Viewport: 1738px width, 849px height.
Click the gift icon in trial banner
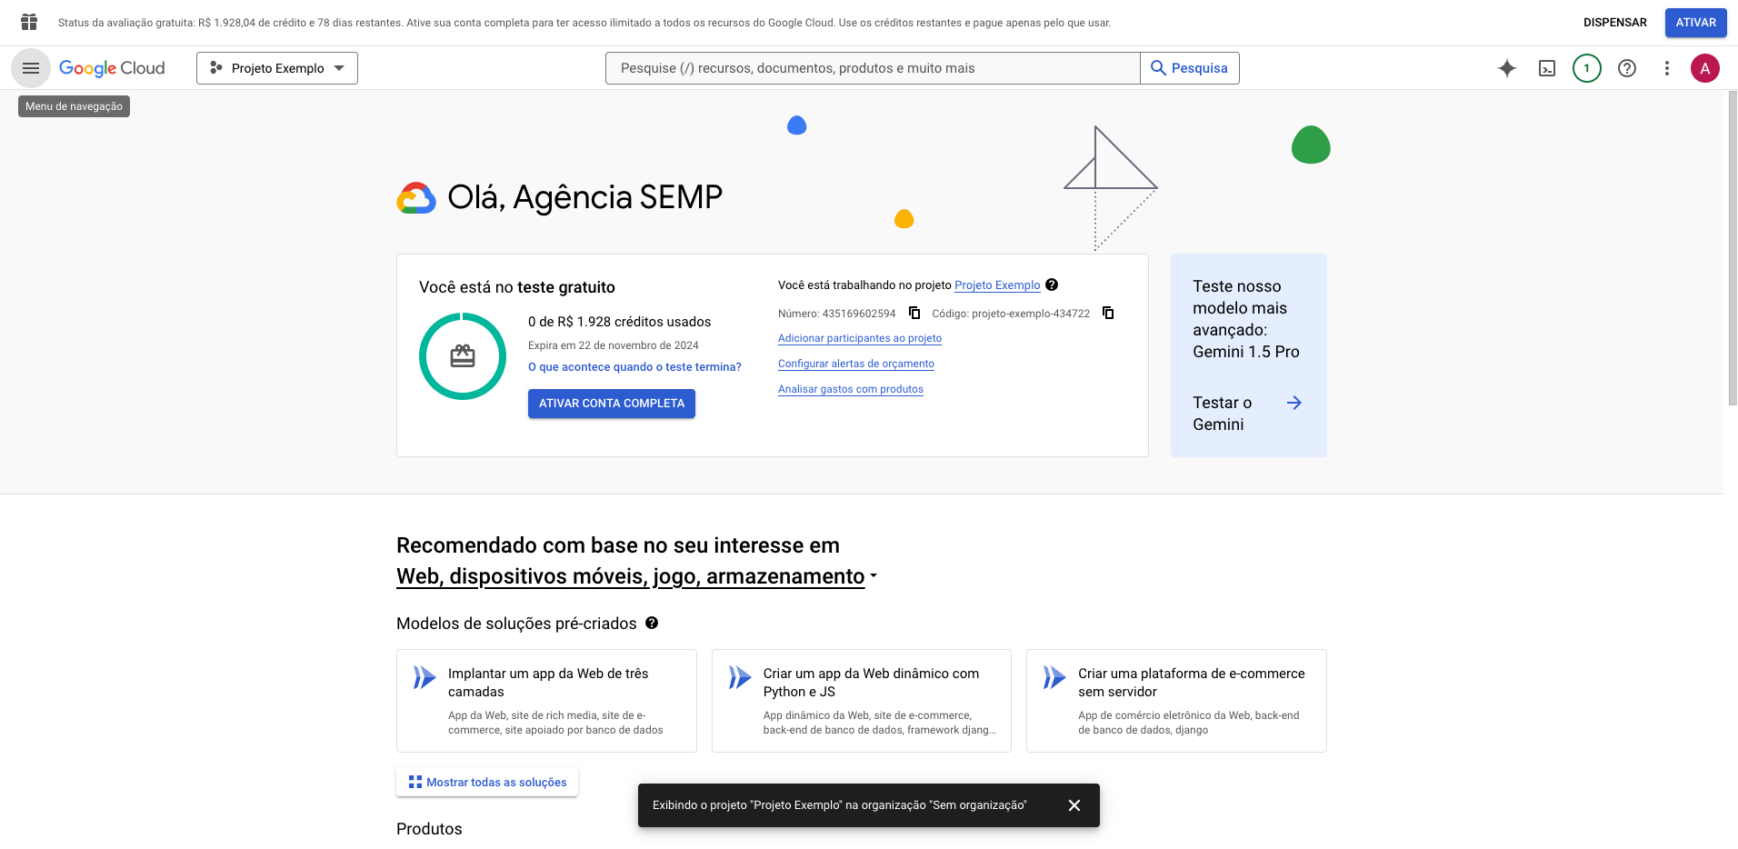(29, 23)
